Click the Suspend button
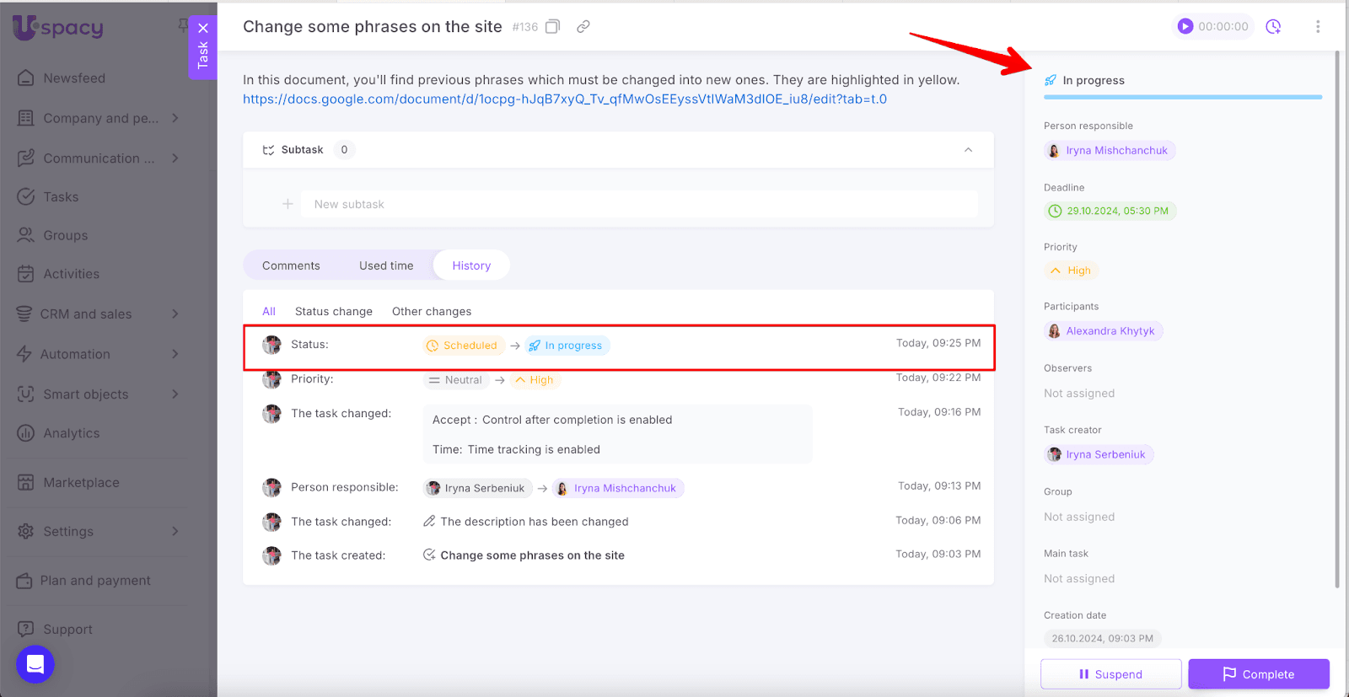The image size is (1349, 697). (1110, 674)
